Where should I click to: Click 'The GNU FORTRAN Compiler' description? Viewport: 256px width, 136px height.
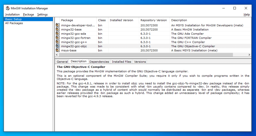[x=191, y=38]
